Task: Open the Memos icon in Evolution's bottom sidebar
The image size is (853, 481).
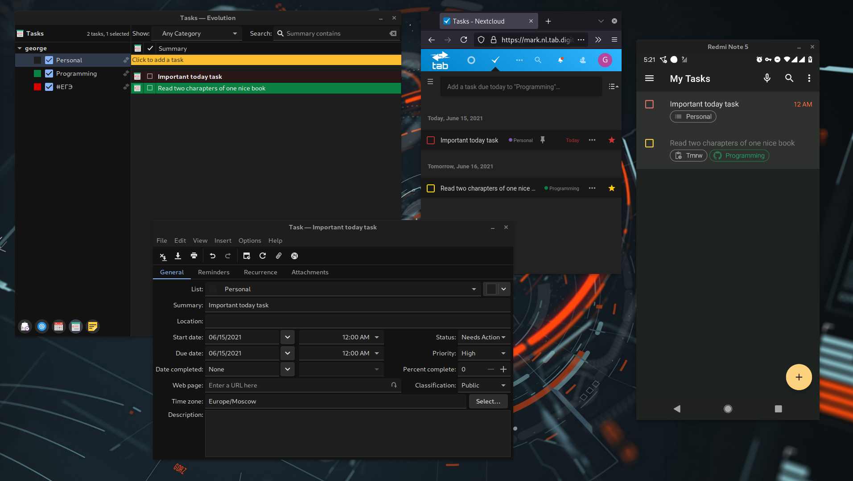Action: 92,326
